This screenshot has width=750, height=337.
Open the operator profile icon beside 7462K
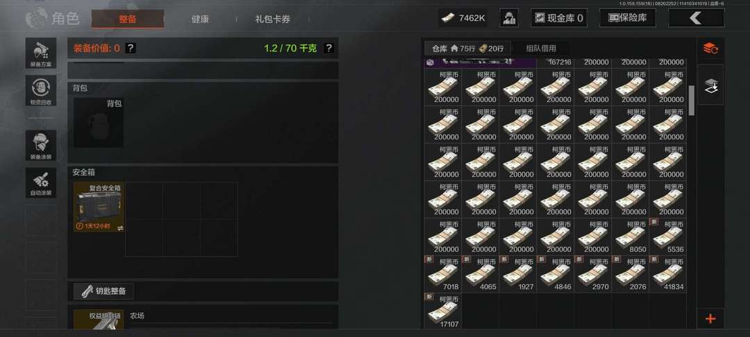click(x=509, y=18)
